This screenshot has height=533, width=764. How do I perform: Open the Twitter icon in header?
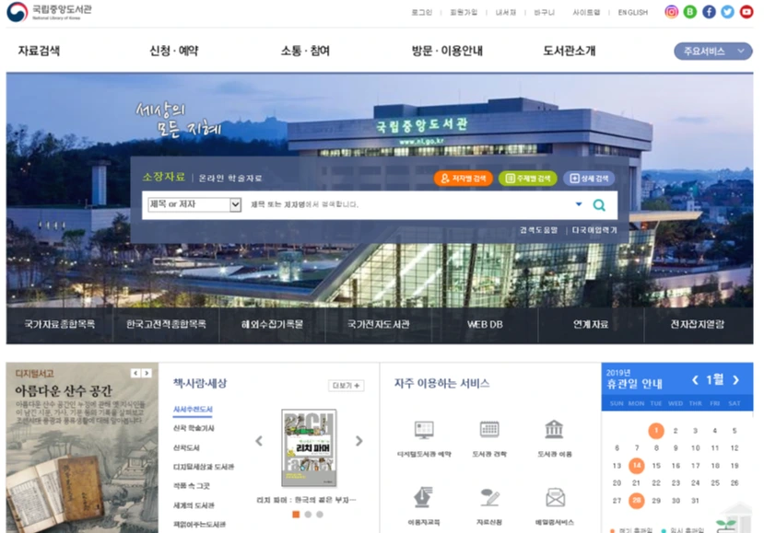727,12
